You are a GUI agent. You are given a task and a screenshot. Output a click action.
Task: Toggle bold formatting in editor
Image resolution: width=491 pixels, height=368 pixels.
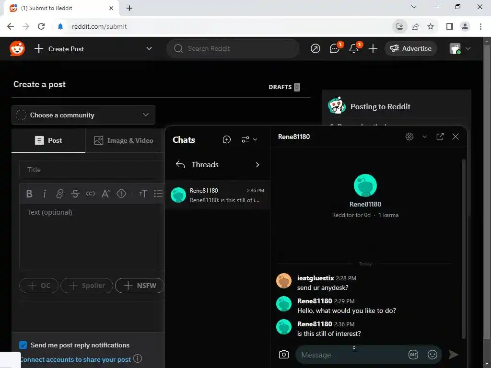tap(29, 194)
